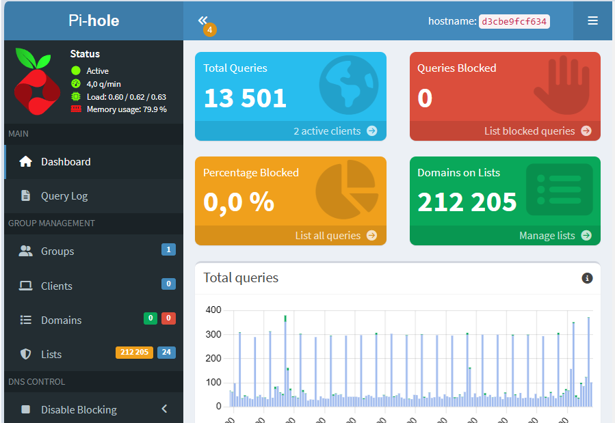Image resolution: width=615 pixels, height=423 pixels.
Task: Go to Groups management page
Action: (57, 251)
